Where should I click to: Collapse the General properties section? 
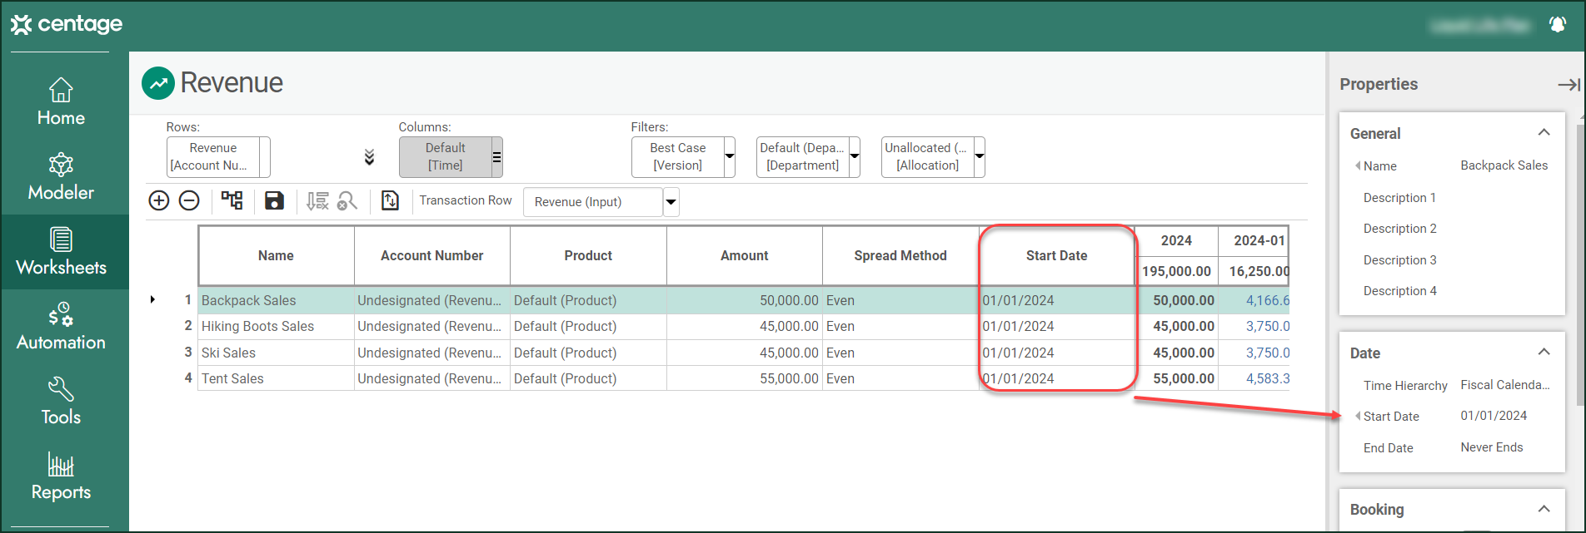pyautogui.click(x=1544, y=133)
